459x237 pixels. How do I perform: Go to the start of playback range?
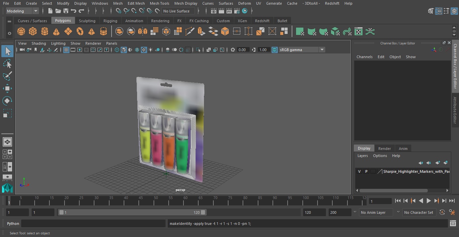pyautogui.click(x=398, y=201)
